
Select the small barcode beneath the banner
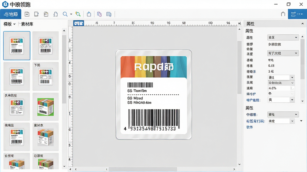pyautogui.click(x=140, y=85)
